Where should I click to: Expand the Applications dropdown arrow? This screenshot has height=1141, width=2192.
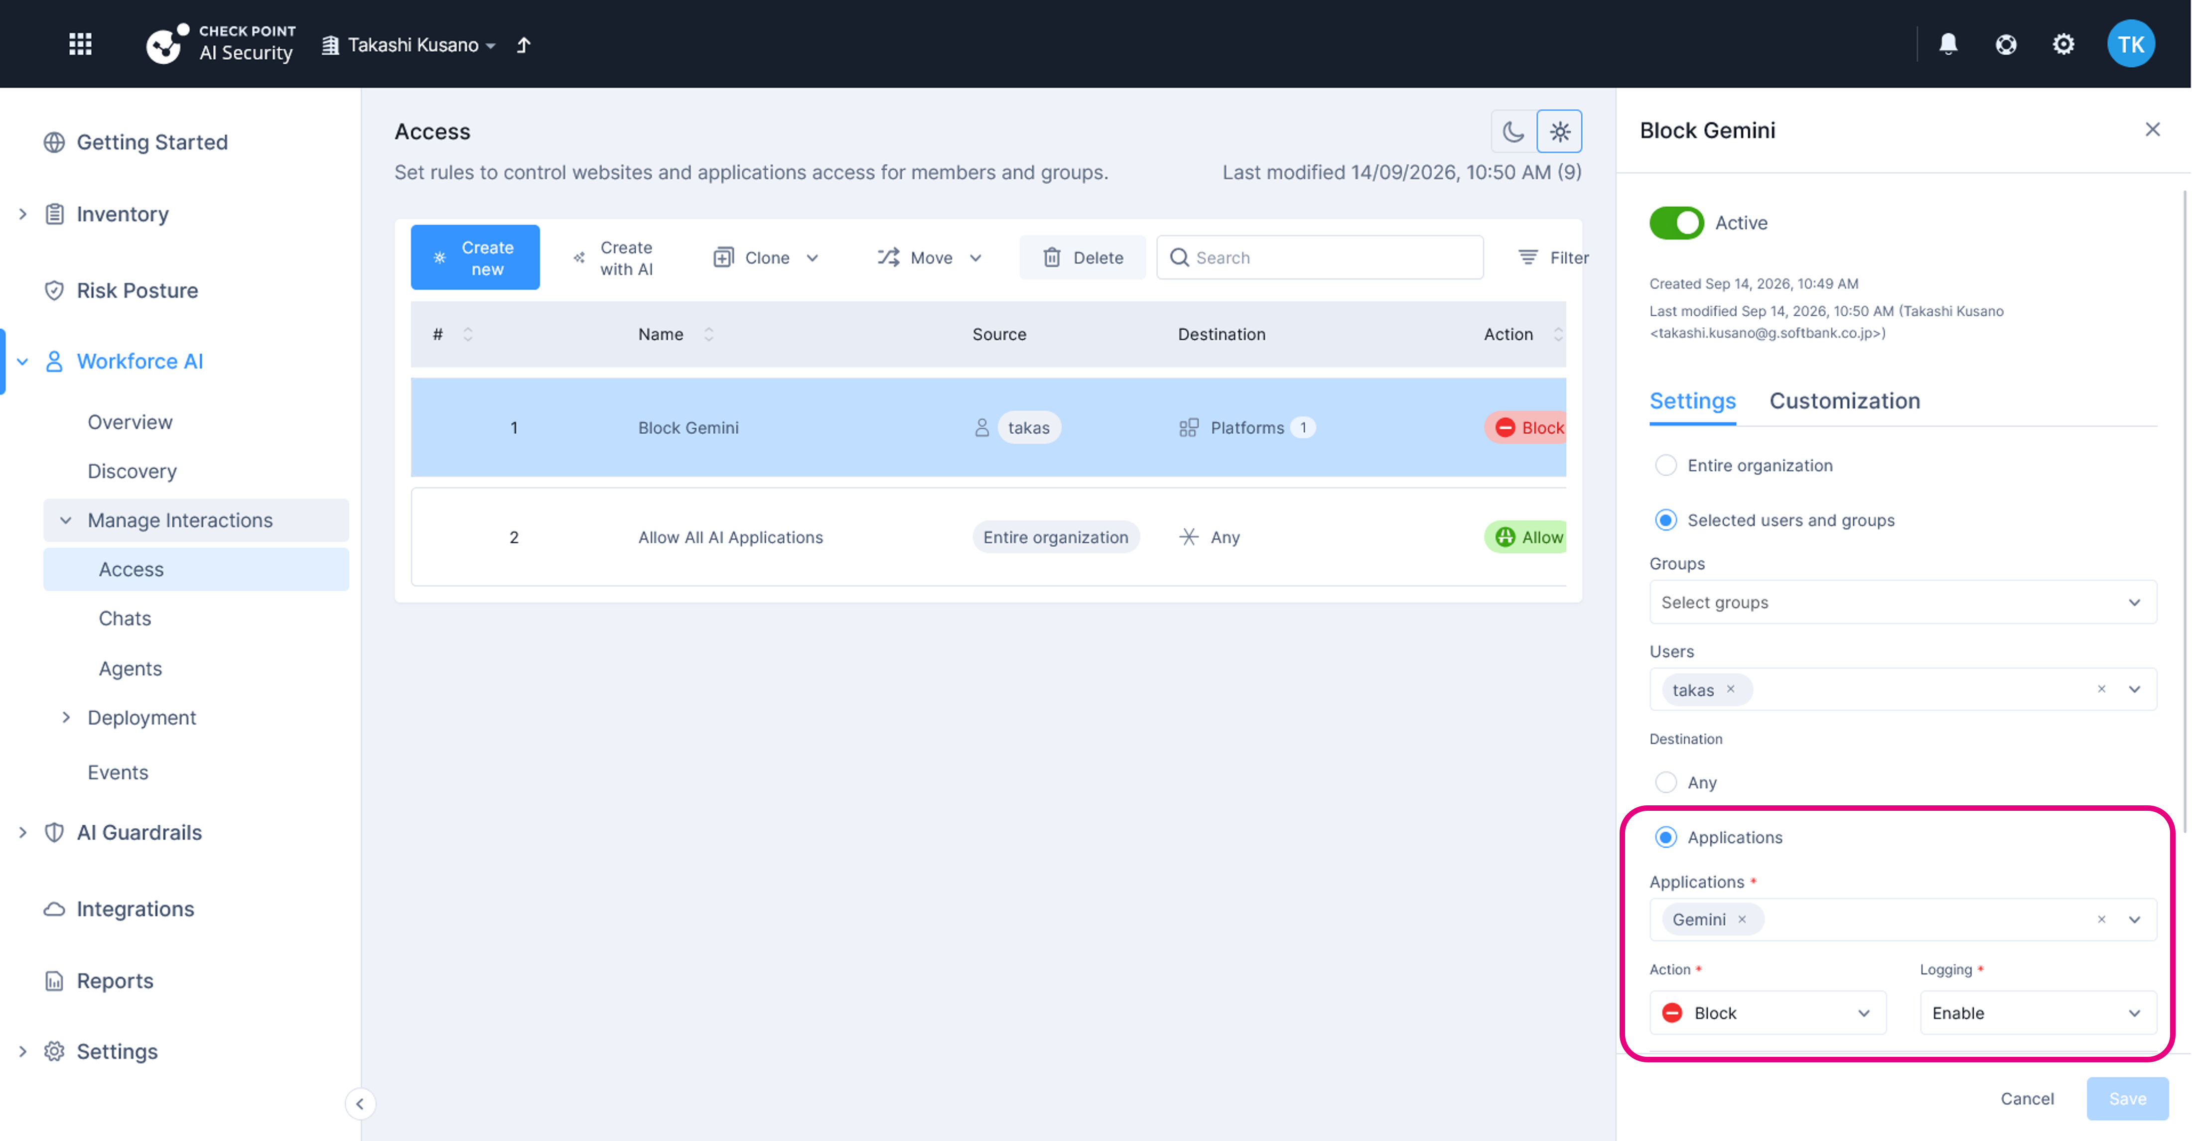coord(2134,919)
